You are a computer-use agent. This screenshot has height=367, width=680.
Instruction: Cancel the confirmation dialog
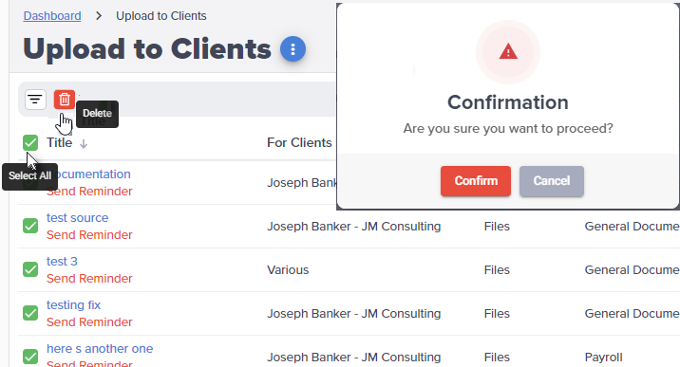point(552,181)
